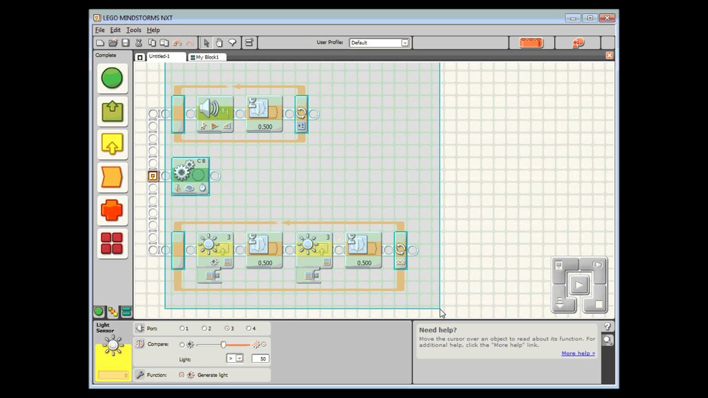The height and width of the screenshot is (398, 708).
Task: Click the Undo arrow in toolbar
Action: (177, 43)
